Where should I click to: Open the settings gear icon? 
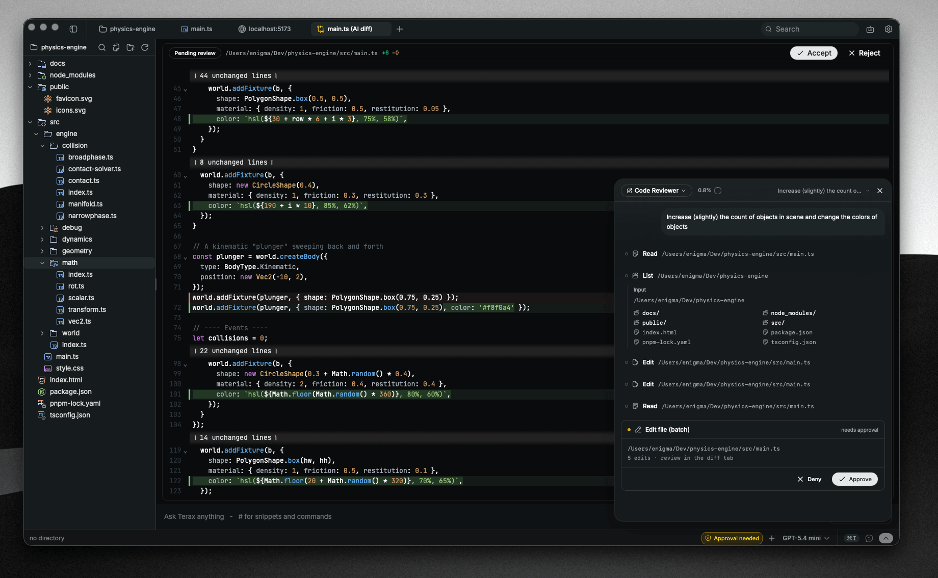click(x=889, y=29)
